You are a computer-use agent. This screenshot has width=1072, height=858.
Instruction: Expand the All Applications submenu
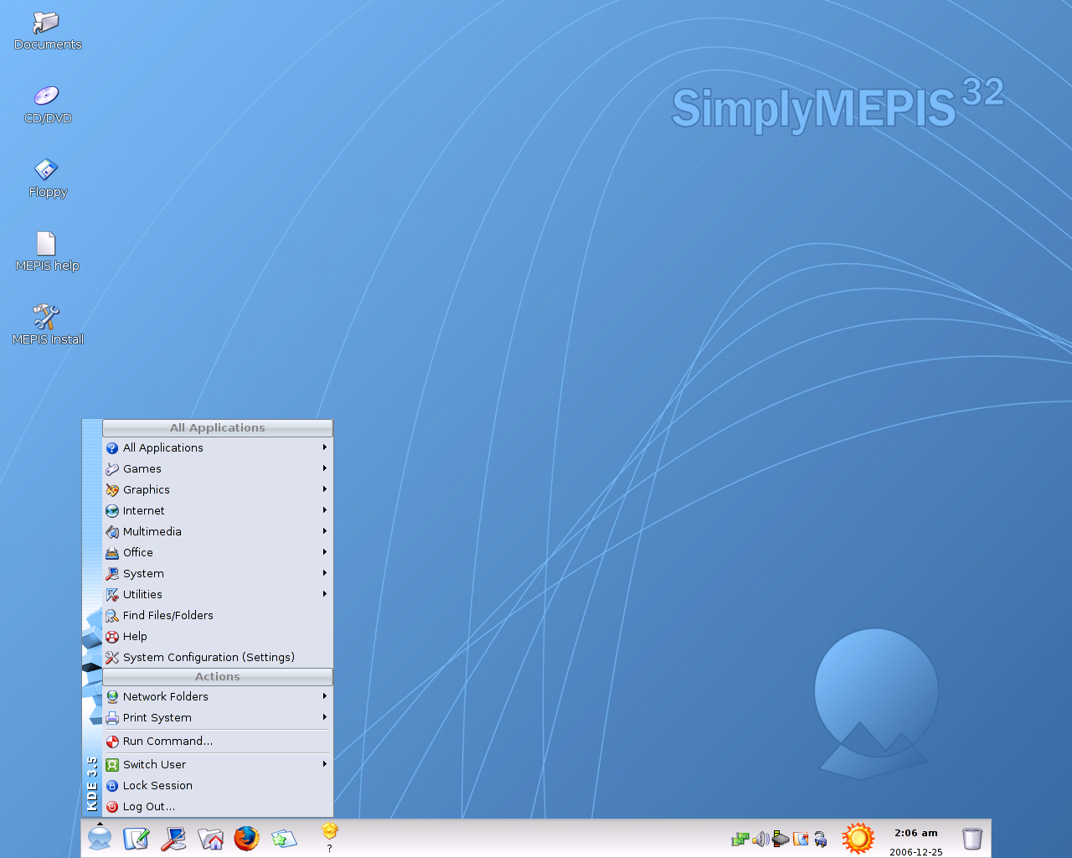(x=218, y=447)
